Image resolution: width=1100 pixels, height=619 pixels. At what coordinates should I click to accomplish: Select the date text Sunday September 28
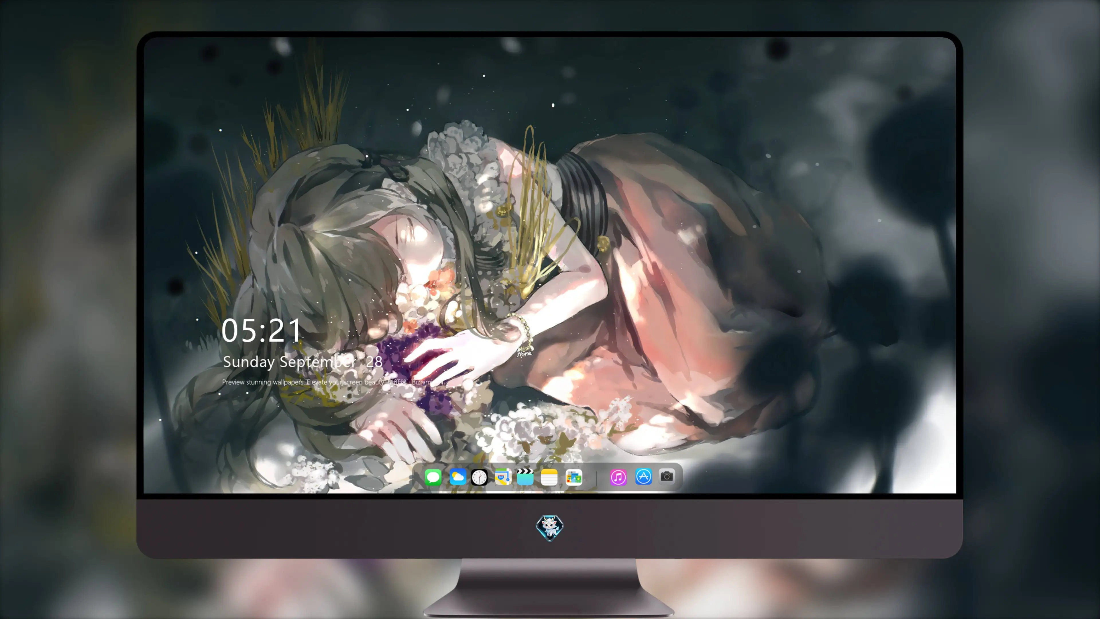302,362
